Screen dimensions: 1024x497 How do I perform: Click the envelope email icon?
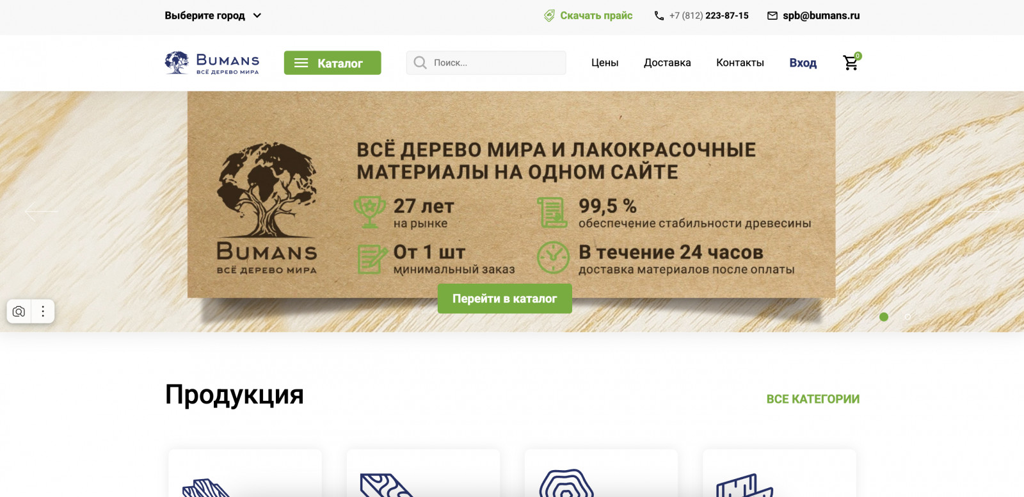coord(772,15)
